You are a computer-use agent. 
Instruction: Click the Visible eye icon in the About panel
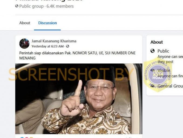[152, 70]
